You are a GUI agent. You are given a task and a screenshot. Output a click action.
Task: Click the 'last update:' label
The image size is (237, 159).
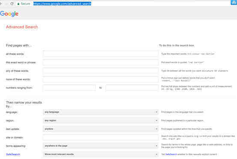(13, 129)
